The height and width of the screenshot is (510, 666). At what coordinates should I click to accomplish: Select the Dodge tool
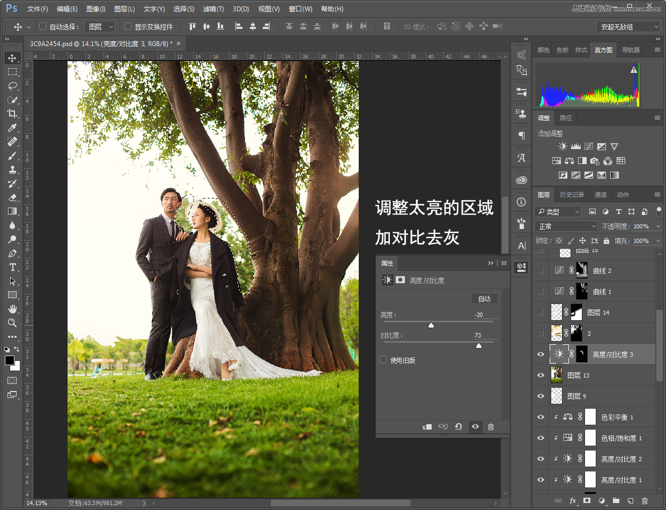coord(12,239)
